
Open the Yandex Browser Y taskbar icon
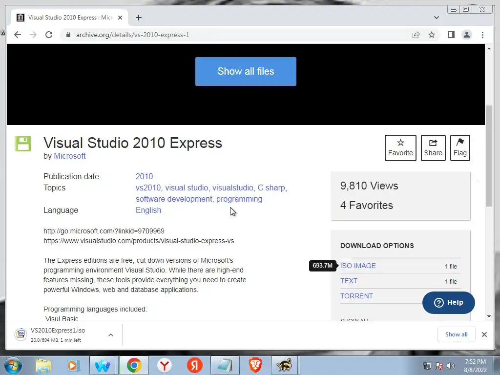coord(164,366)
